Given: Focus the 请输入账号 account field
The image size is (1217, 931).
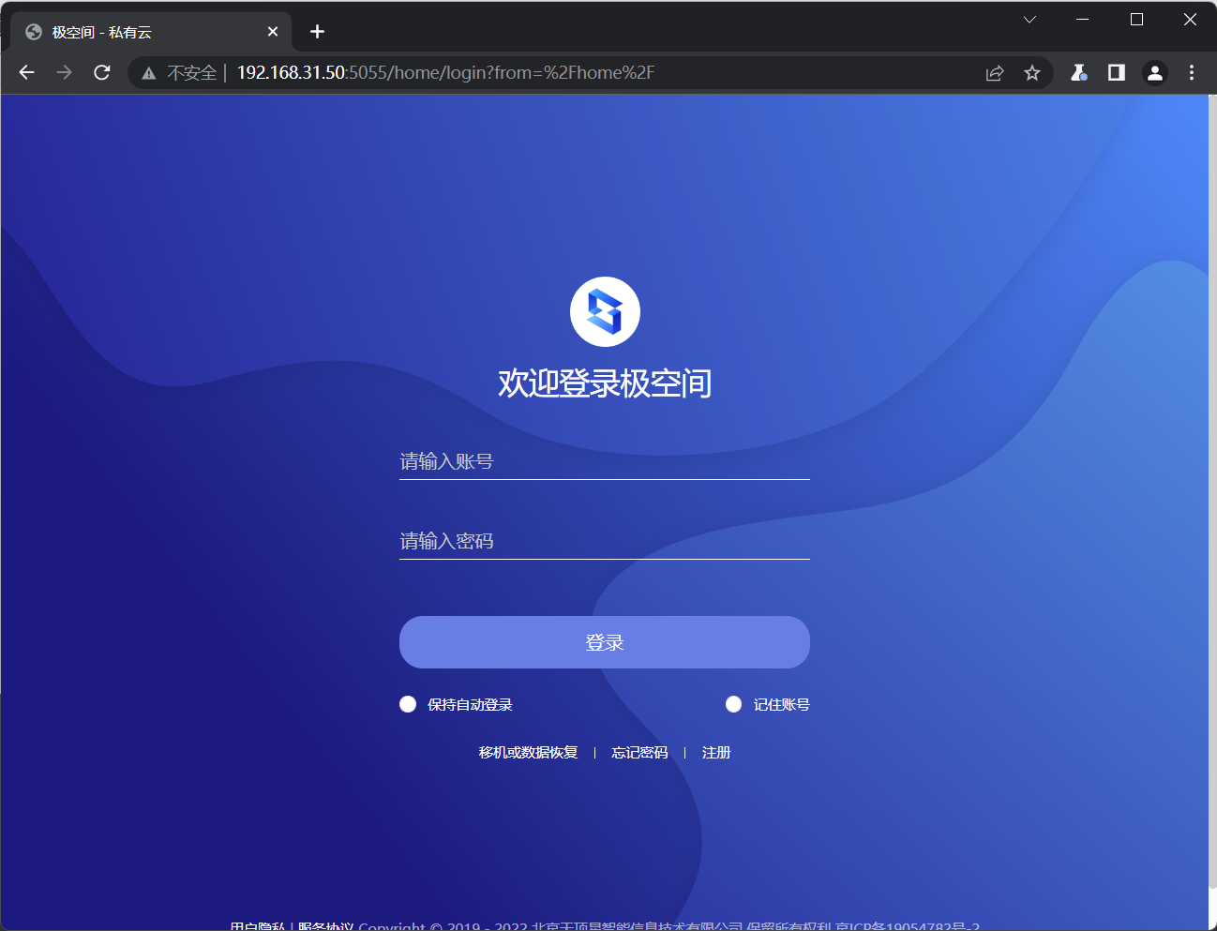Looking at the screenshot, I should click(605, 461).
